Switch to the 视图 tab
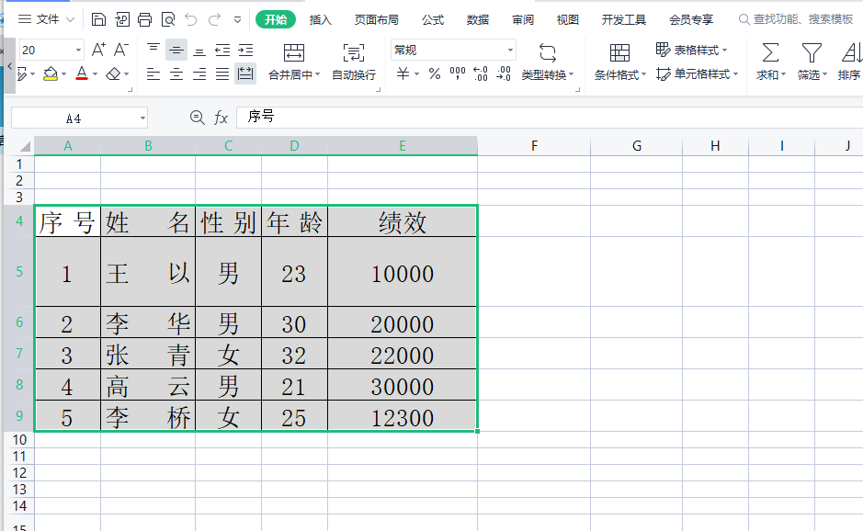The width and height of the screenshot is (863, 531). point(567,20)
